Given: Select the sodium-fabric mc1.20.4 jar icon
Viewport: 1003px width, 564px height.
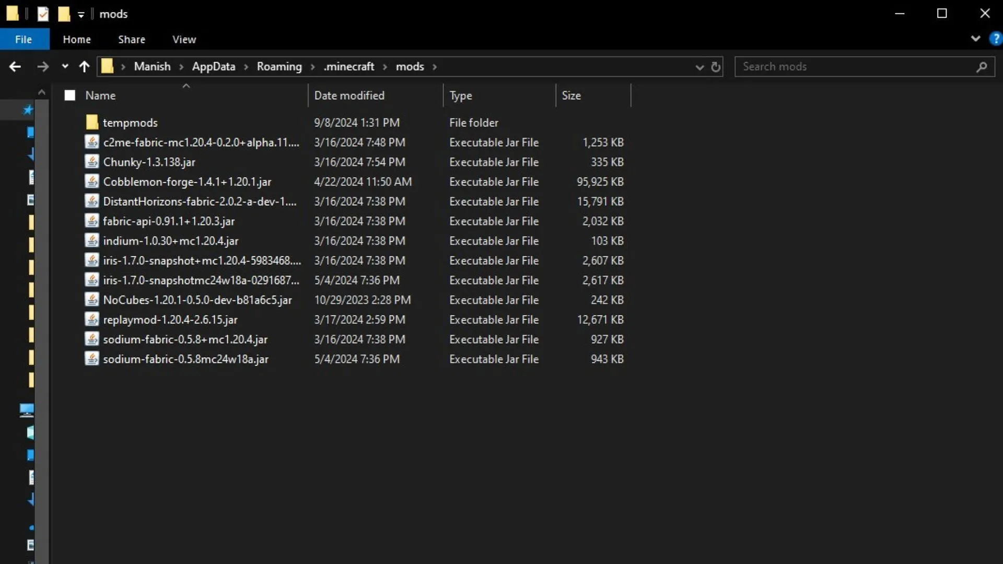Looking at the screenshot, I should [92, 339].
